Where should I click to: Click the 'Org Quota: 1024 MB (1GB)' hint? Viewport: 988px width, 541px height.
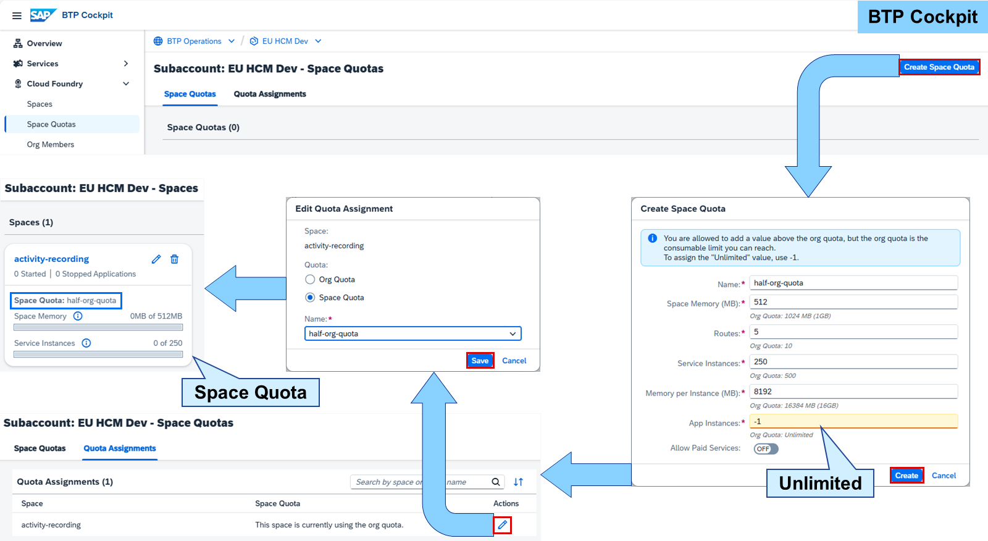point(790,316)
